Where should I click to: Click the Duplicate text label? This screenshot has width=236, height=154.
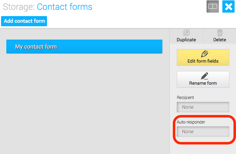[186, 40]
